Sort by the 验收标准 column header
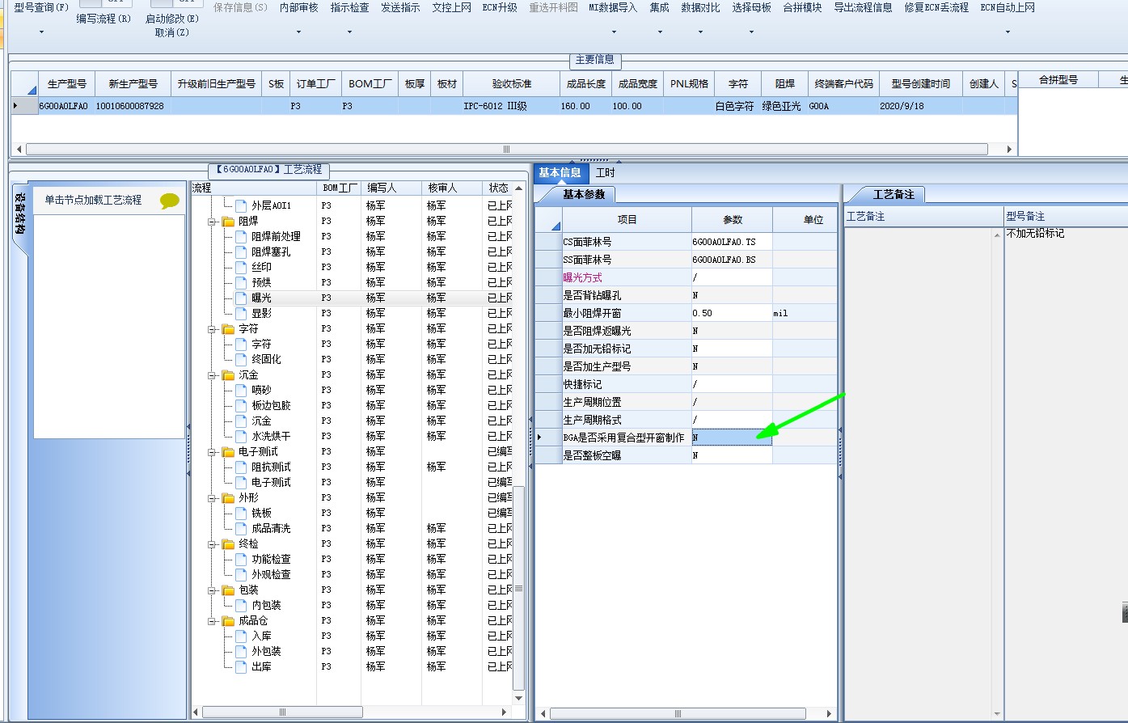This screenshot has height=723, width=1128. click(511, 83)
